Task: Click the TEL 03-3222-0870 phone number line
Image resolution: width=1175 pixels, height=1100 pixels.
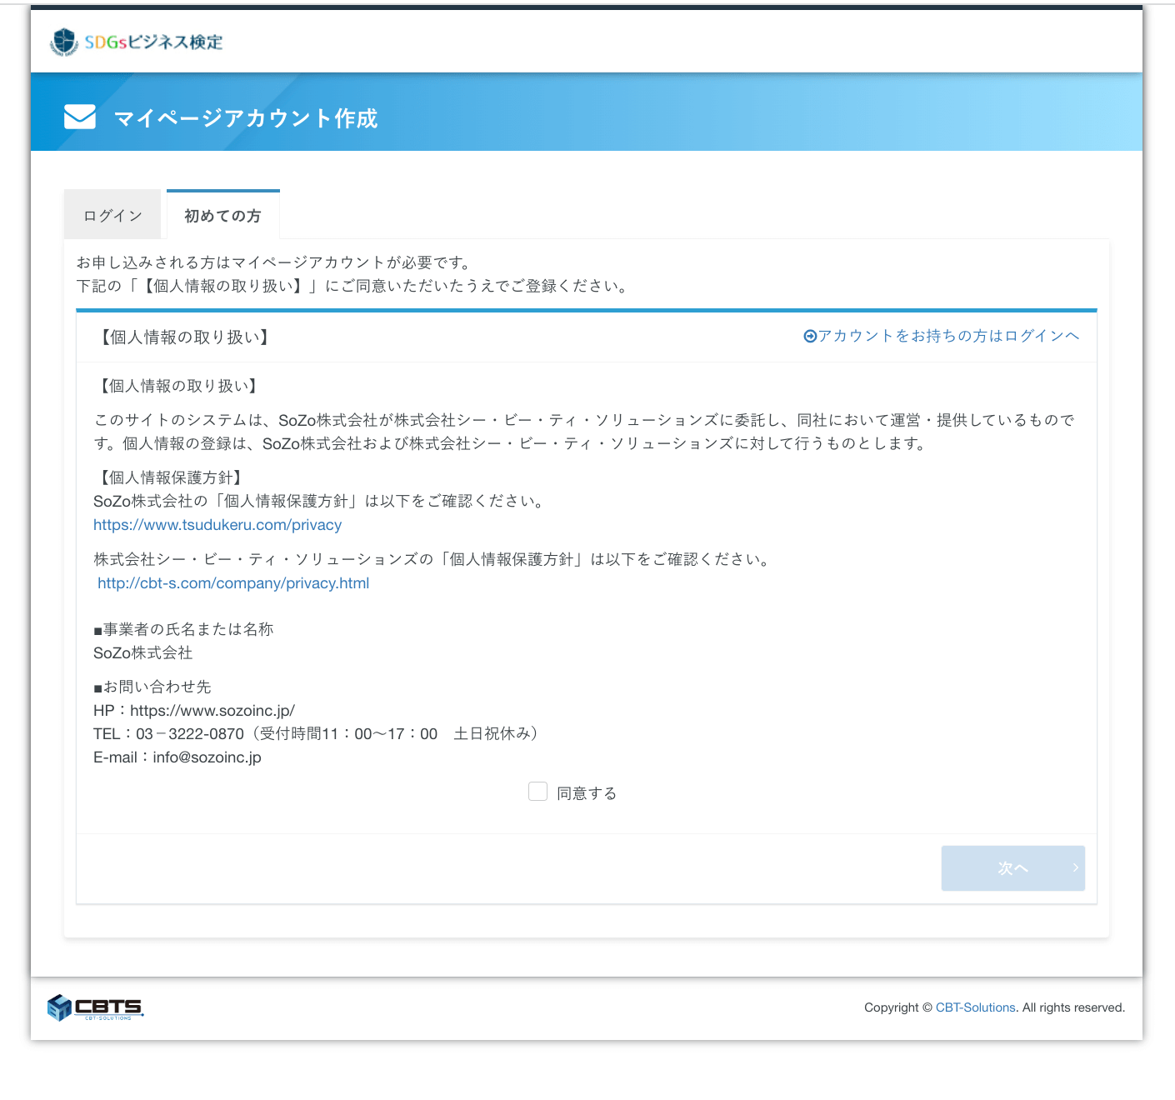Action: coord(190,734)
